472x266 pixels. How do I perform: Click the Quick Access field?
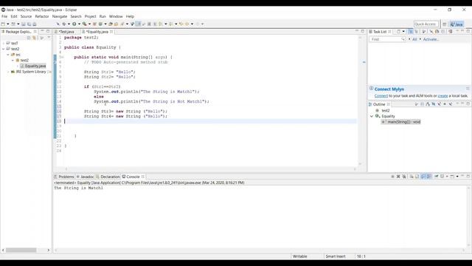(x=426, y=24)
